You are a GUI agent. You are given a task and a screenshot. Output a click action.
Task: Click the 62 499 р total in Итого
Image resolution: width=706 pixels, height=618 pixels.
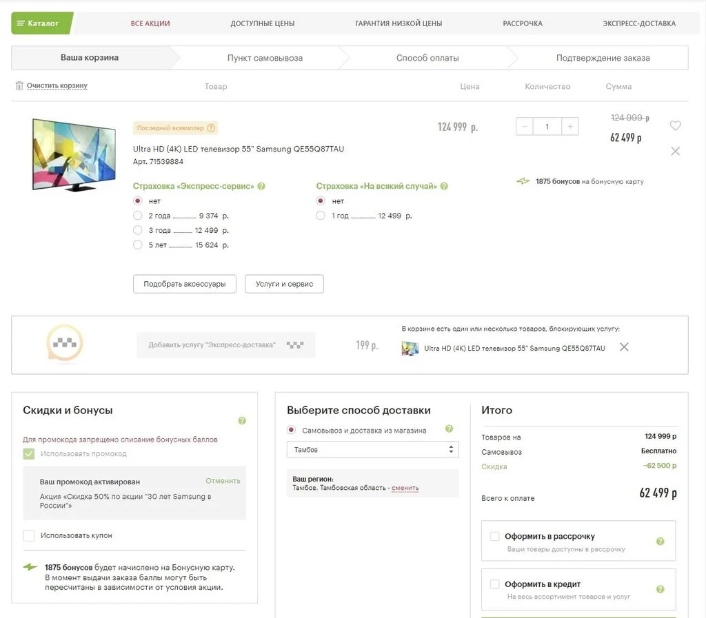pyautogui.click(x=658, y=493)
